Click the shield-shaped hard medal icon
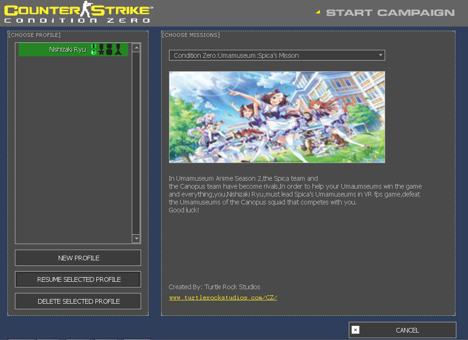 point(109,49)
